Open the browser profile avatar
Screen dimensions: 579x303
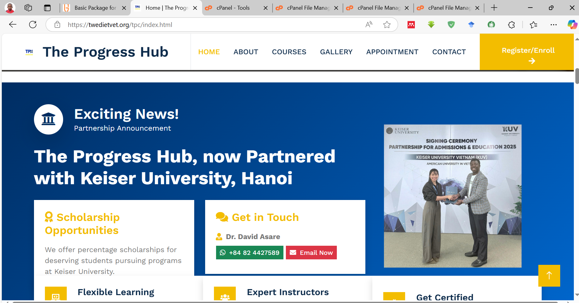(10, 8)
